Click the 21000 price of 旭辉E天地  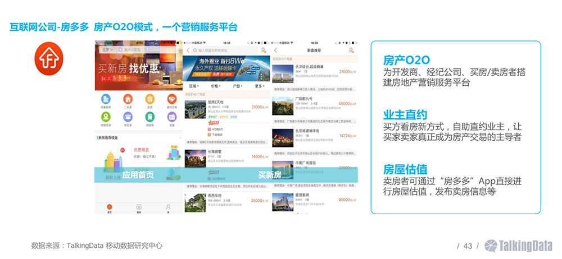pyautogui.click(x=260, y=107)
